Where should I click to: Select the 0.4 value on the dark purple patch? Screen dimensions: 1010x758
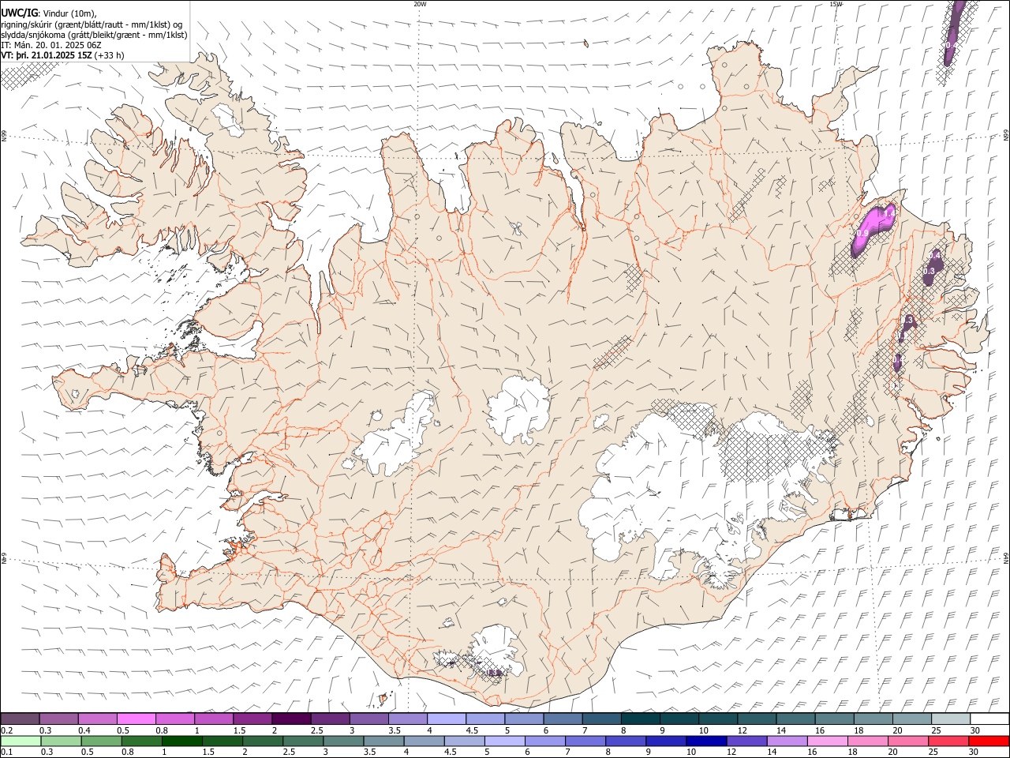click(x=935, y=256)
